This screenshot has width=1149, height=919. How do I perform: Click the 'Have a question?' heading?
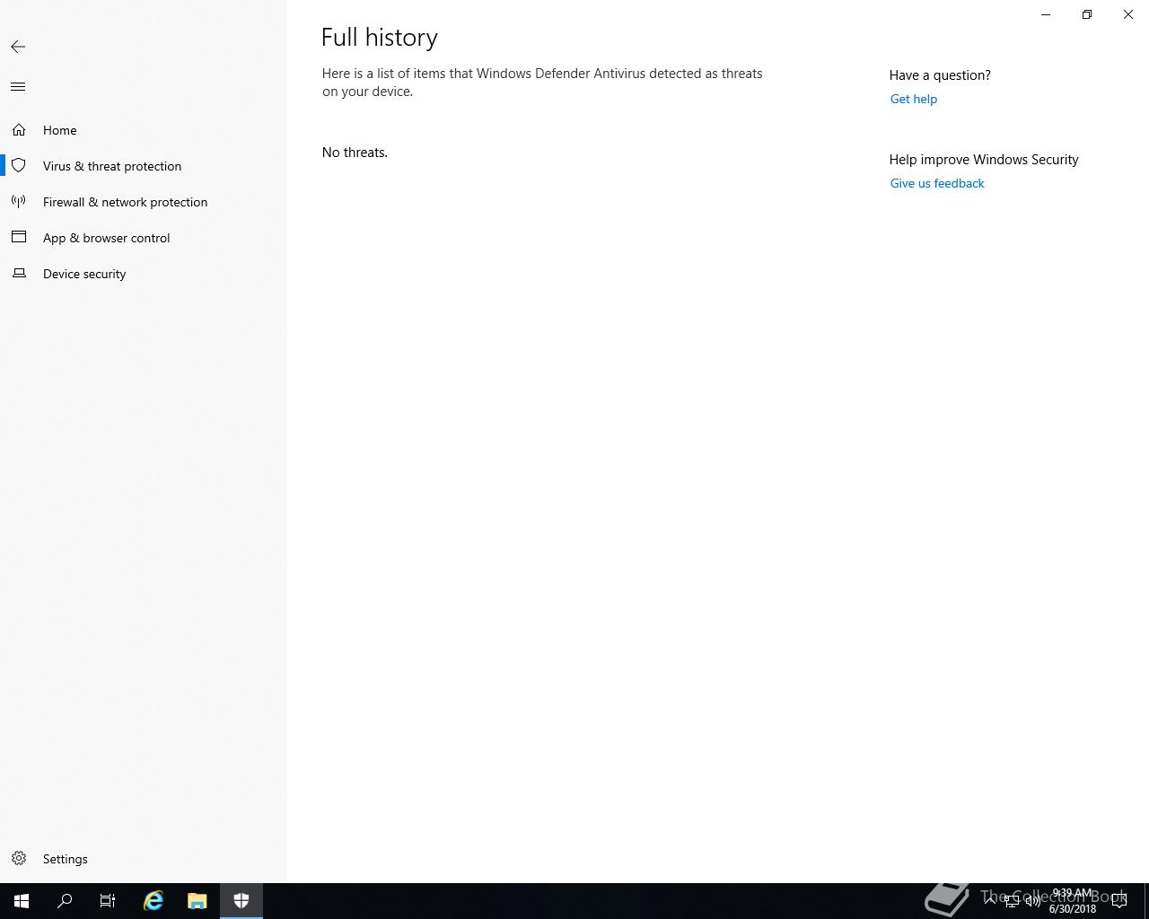pyautogui.click(x=940, y=75)
